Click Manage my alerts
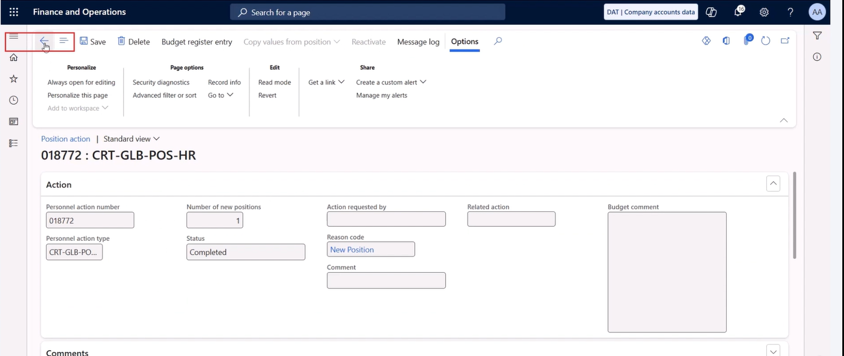844x356 pixels. [x=381, y=95]
